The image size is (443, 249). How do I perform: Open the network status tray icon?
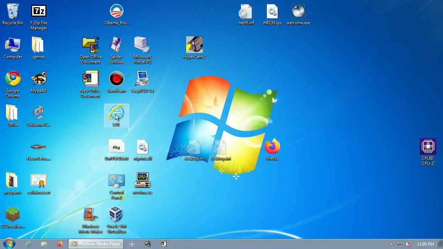400,244
